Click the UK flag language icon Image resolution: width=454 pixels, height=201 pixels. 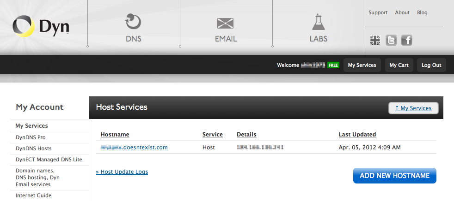pyautogui.click(x=375, y=40)
